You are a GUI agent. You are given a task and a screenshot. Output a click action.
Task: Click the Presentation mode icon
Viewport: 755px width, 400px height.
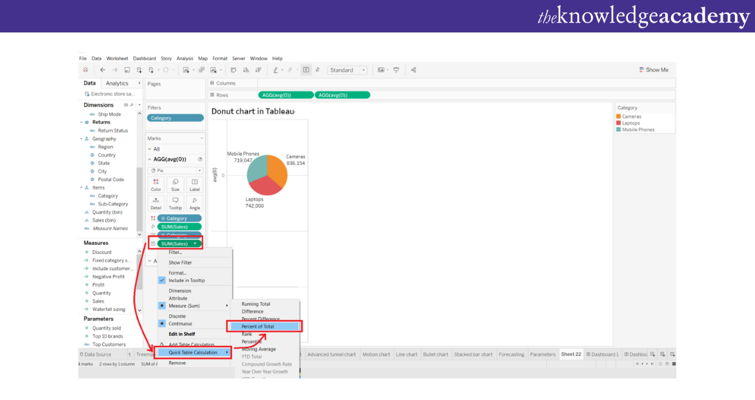tap(396, 70)
